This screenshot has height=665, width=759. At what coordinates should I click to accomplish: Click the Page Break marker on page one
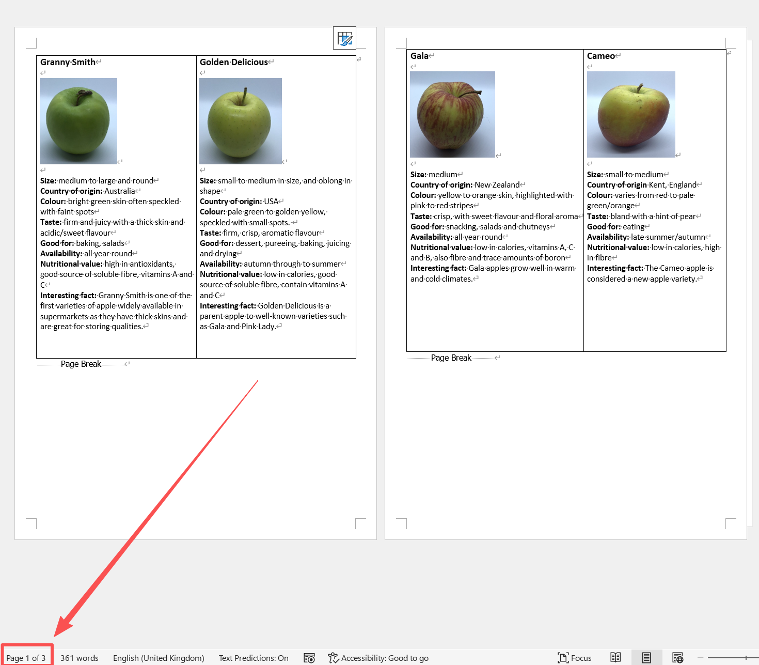click(x=81, y=364)
